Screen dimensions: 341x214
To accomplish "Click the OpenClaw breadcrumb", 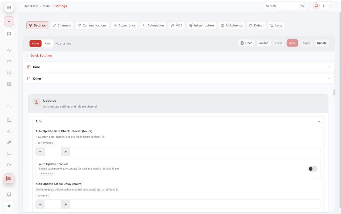I will tap(31, 6).
